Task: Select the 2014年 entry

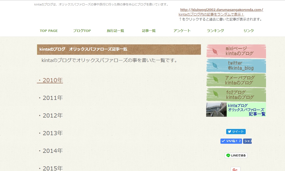Action: pyautogui.click(x=51, y=151)
